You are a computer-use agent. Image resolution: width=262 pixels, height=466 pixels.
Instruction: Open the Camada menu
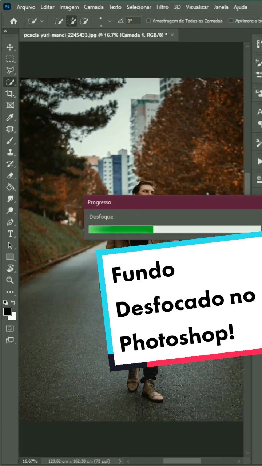click(94, 7)
